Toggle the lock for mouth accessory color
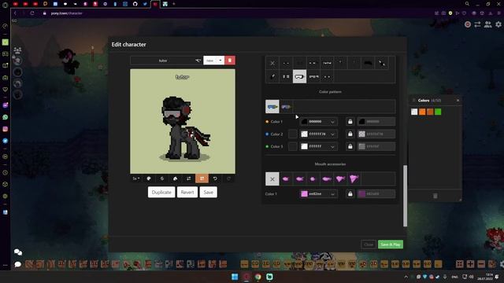The image size is (504, 283). coord(350,194)
